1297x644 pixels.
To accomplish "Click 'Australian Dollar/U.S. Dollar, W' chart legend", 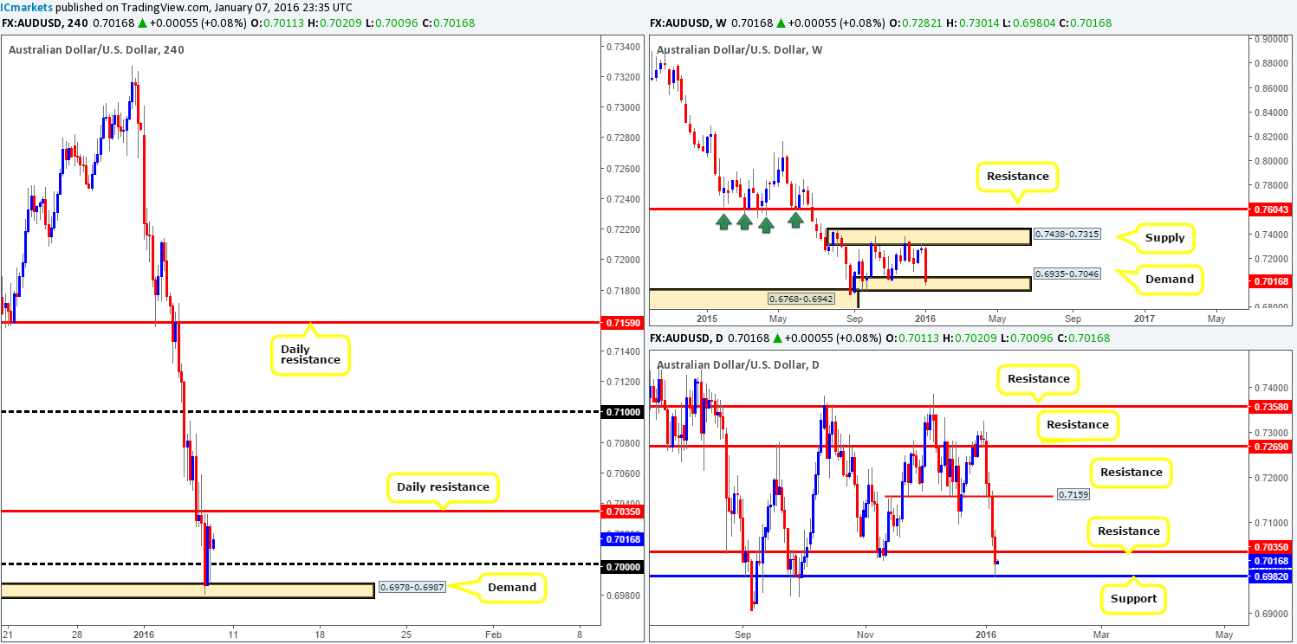I will point(739,50).
